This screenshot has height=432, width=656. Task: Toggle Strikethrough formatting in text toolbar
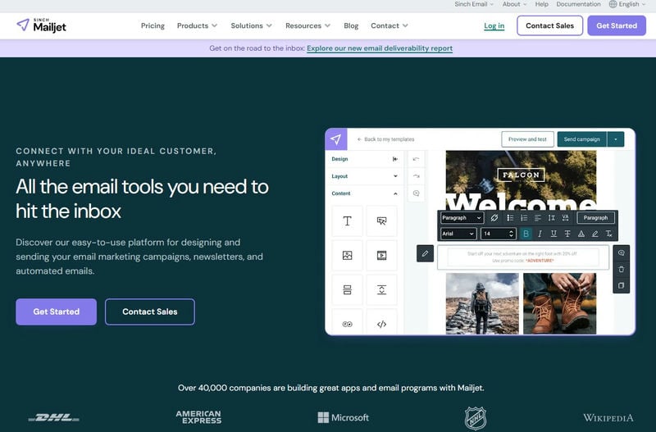point(567,234)
